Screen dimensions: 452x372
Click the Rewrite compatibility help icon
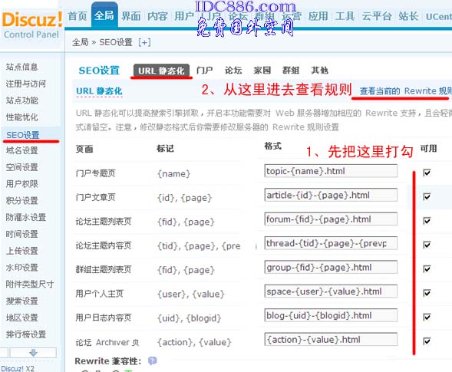click(x=152, y=360)
